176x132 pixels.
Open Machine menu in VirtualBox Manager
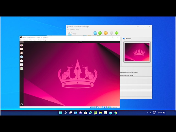coord(72,30)
